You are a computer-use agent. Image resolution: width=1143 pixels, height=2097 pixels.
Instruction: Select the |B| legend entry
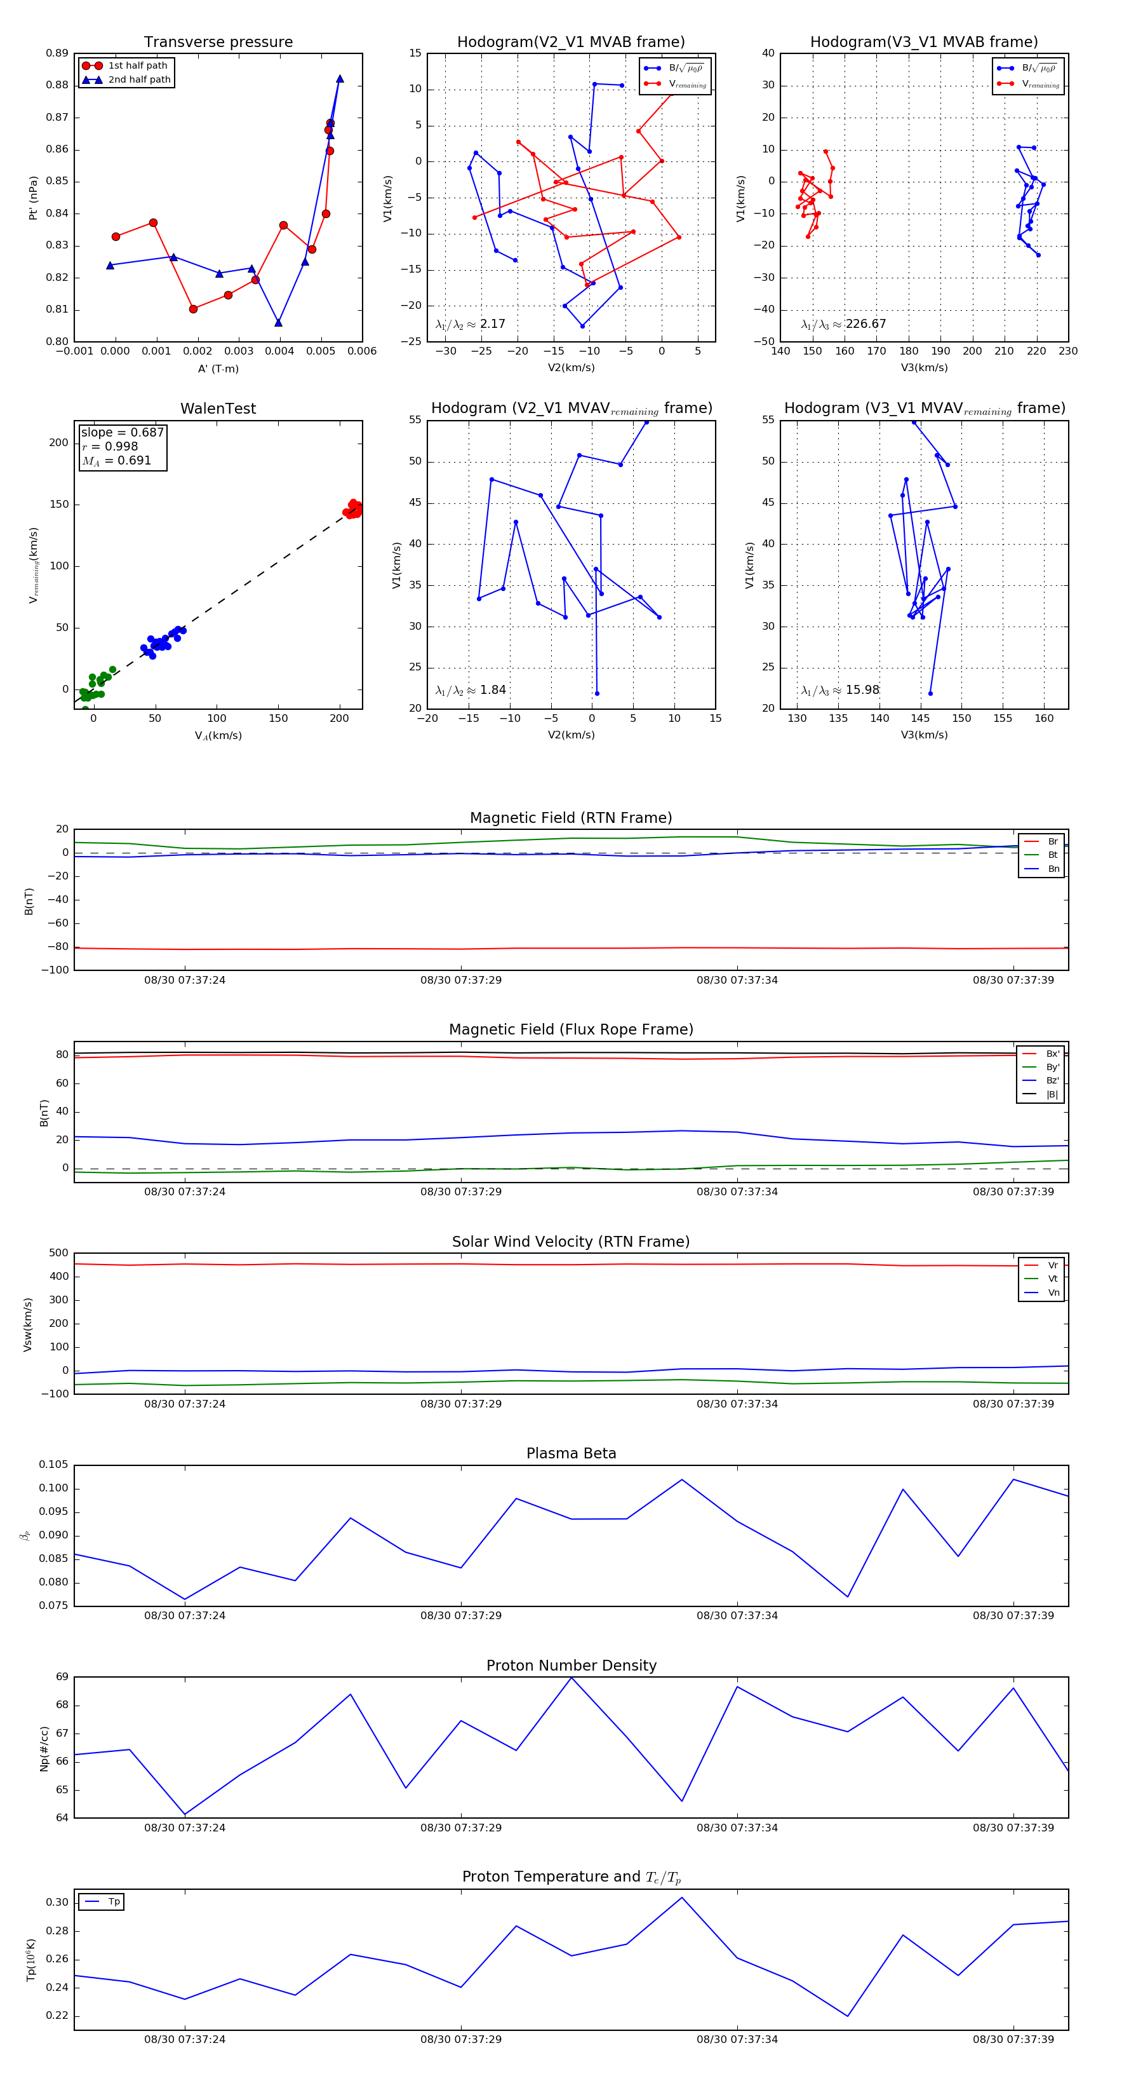pyautogui.click(x=1041, y=1095)
